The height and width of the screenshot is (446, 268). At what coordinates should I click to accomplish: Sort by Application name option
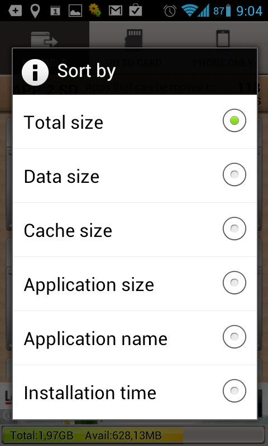(135, 338)
